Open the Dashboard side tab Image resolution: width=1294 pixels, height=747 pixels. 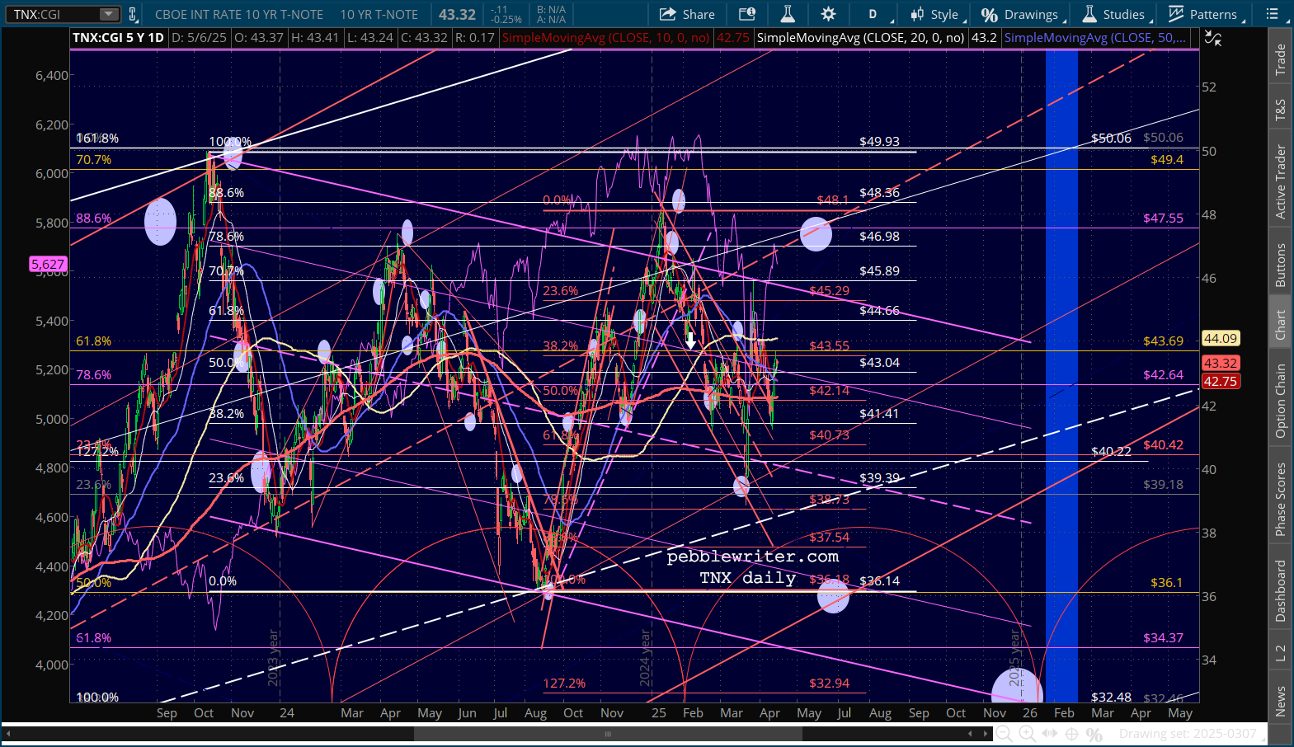(x=1280, y=590)
